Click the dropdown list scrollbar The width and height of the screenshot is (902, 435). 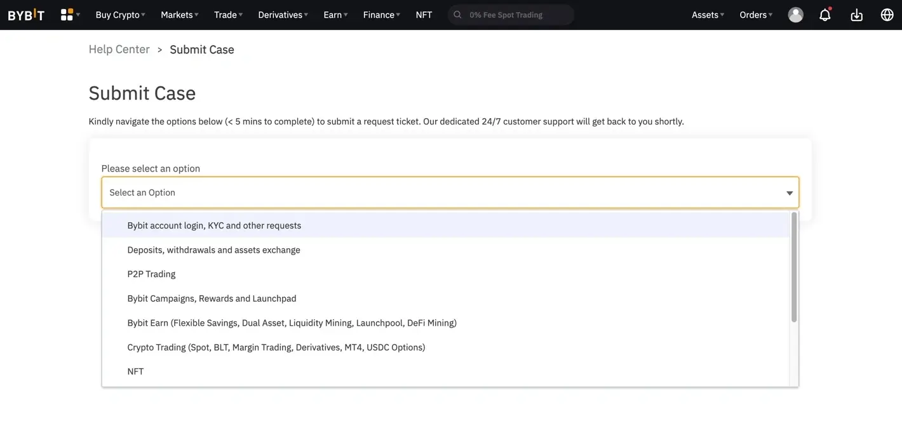point(794,267)
